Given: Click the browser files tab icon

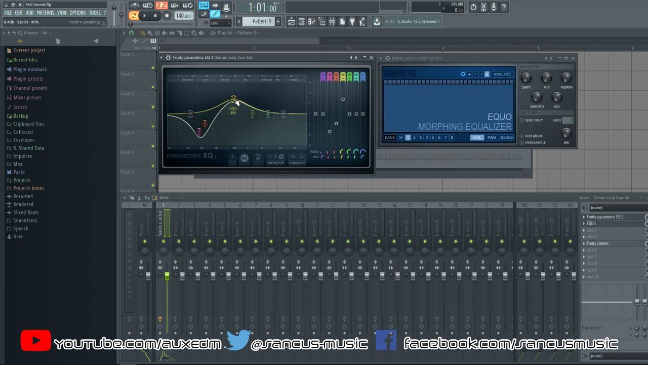Looking at the screenshot, I should click(x=58, y=41).
